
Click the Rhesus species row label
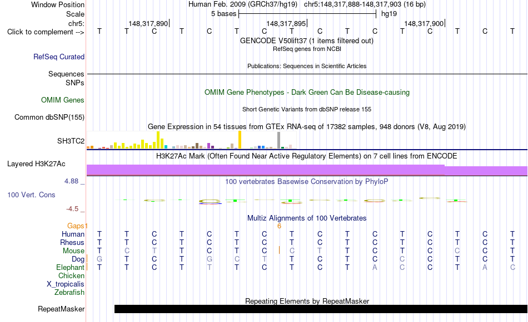click(72, 242)
